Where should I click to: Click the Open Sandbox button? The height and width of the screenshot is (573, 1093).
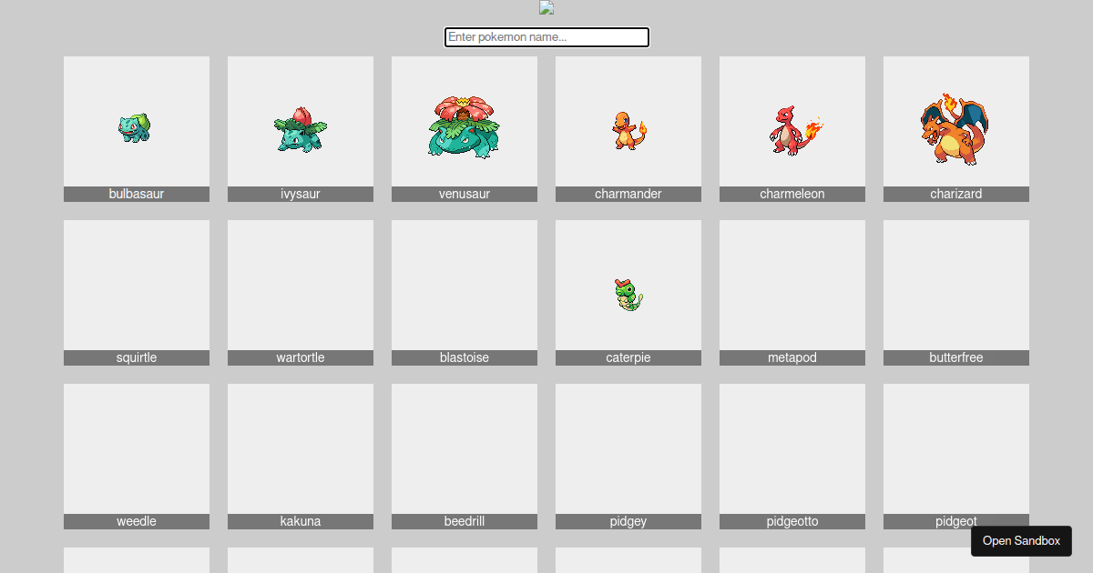click(x=1021, y=540)
